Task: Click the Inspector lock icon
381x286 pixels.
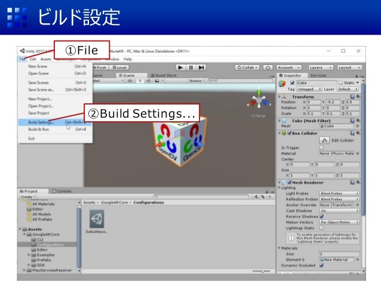Action: (357, 76)
